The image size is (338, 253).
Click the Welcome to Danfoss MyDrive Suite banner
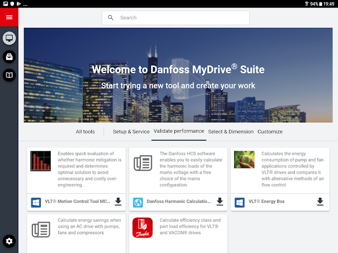178,75
